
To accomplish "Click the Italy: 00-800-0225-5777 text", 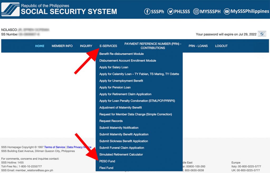I will [x=246, y=166].
